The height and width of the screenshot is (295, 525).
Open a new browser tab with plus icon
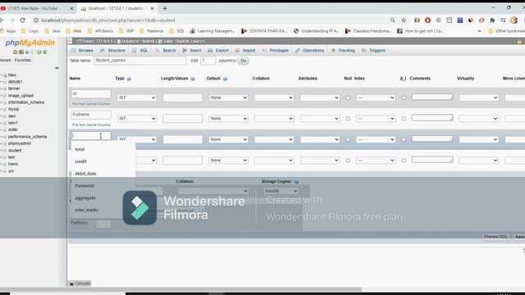[x=165, y=8]
